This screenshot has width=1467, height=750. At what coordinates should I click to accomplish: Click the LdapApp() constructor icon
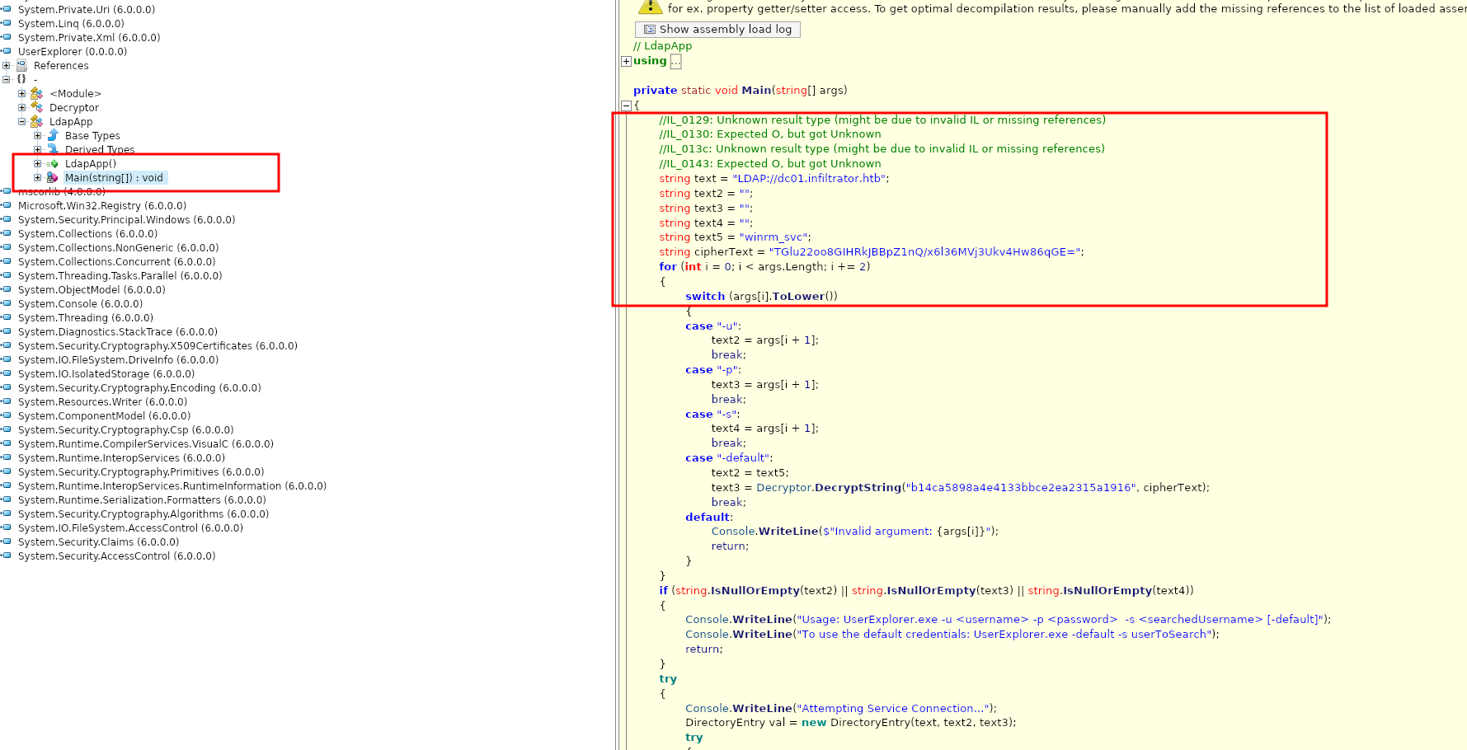click(x=53, y=163)
